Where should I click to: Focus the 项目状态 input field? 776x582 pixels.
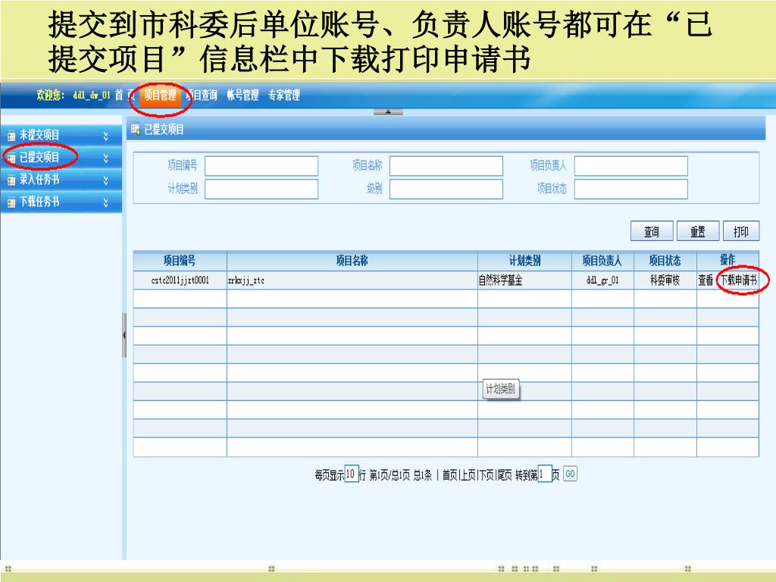(x=631, y=189)
